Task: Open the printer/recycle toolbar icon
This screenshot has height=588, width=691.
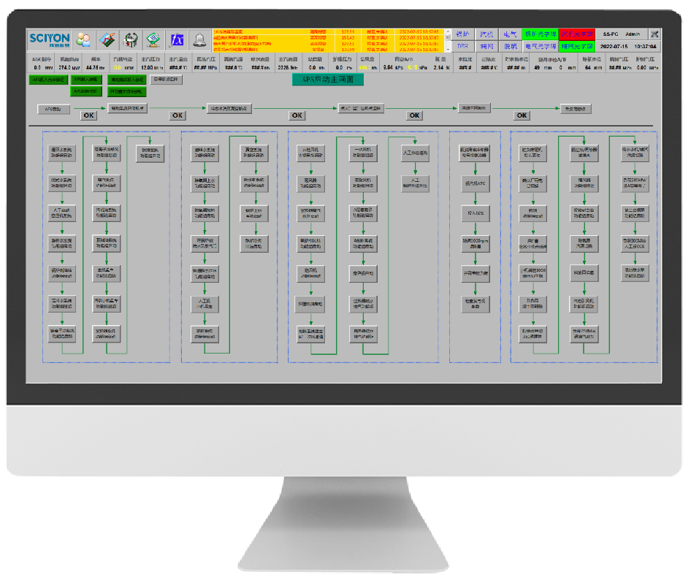Action: [x=130, y=39]
